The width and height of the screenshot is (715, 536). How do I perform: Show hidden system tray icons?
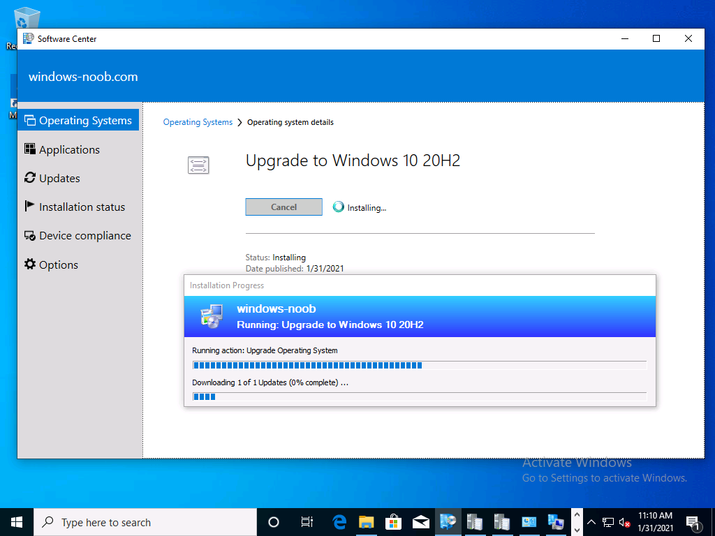[591, 522]
